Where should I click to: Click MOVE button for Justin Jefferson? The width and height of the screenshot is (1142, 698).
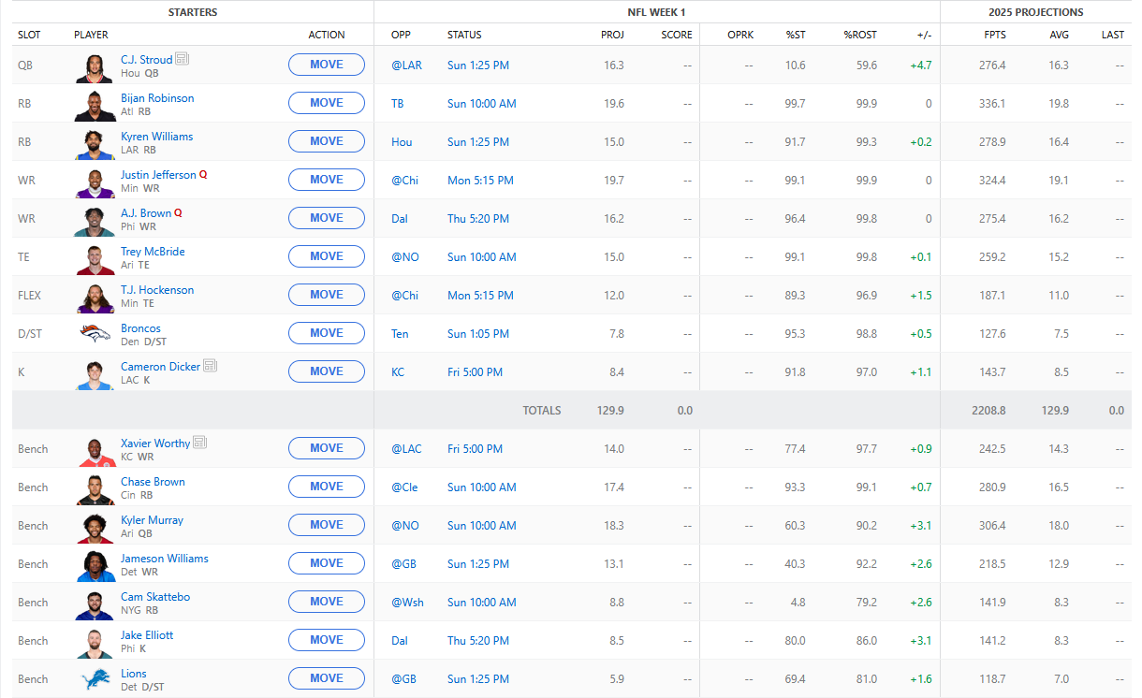(x=327, y=180)
